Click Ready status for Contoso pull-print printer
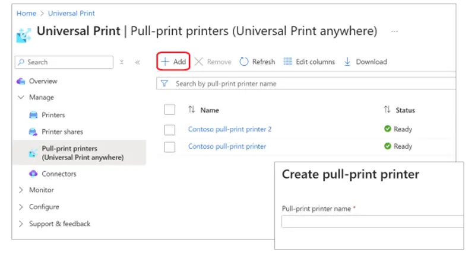Screen dimensions: 475x253 [403, 146]
